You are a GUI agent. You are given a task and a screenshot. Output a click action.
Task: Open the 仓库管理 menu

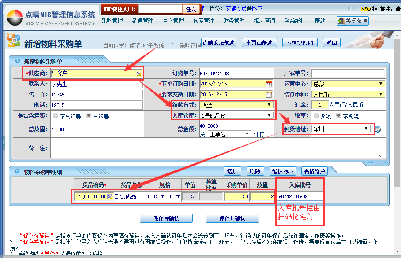pyautogui.click(x=203, y=21)
